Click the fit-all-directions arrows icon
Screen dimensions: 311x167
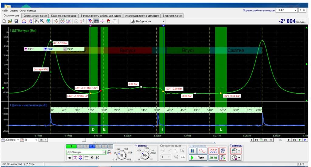click(x=56, y=21)
